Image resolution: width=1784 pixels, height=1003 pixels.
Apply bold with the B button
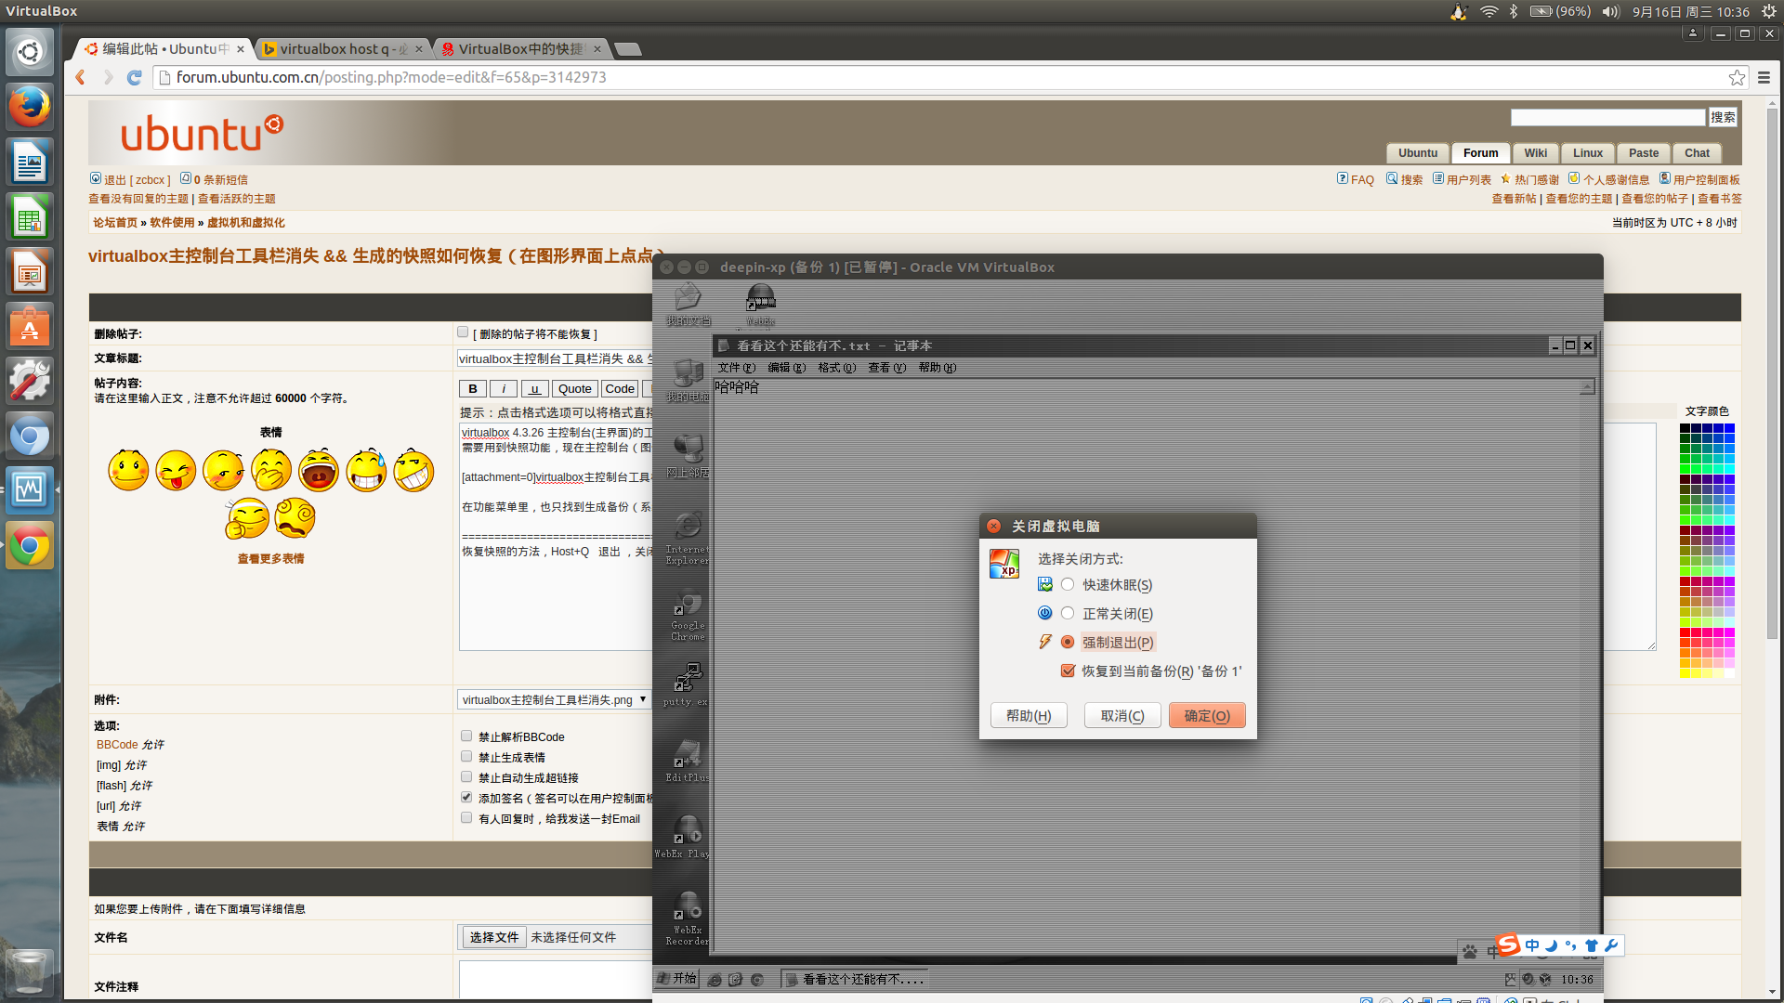coord(473,389)
